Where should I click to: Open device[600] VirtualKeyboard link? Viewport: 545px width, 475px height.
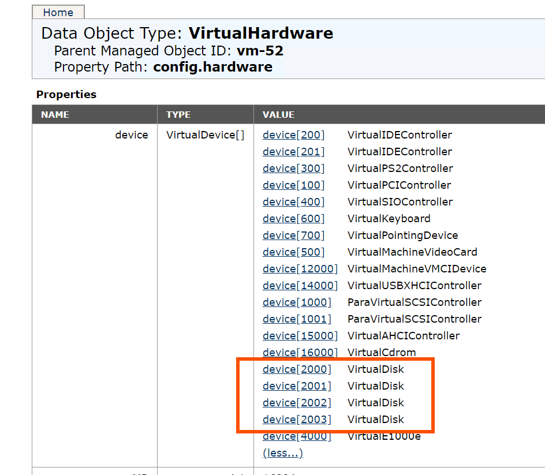(x=293, y=219)
